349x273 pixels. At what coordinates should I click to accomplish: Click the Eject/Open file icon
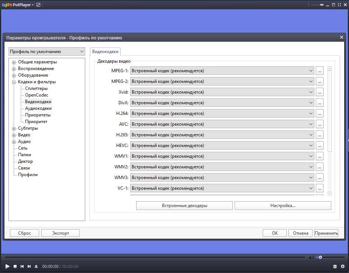coord(36,266)
